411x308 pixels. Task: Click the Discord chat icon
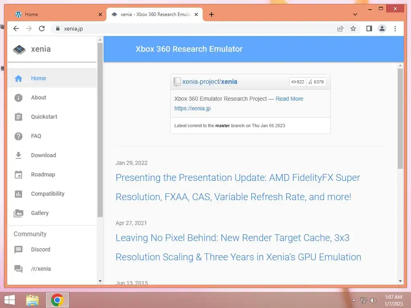18,249
